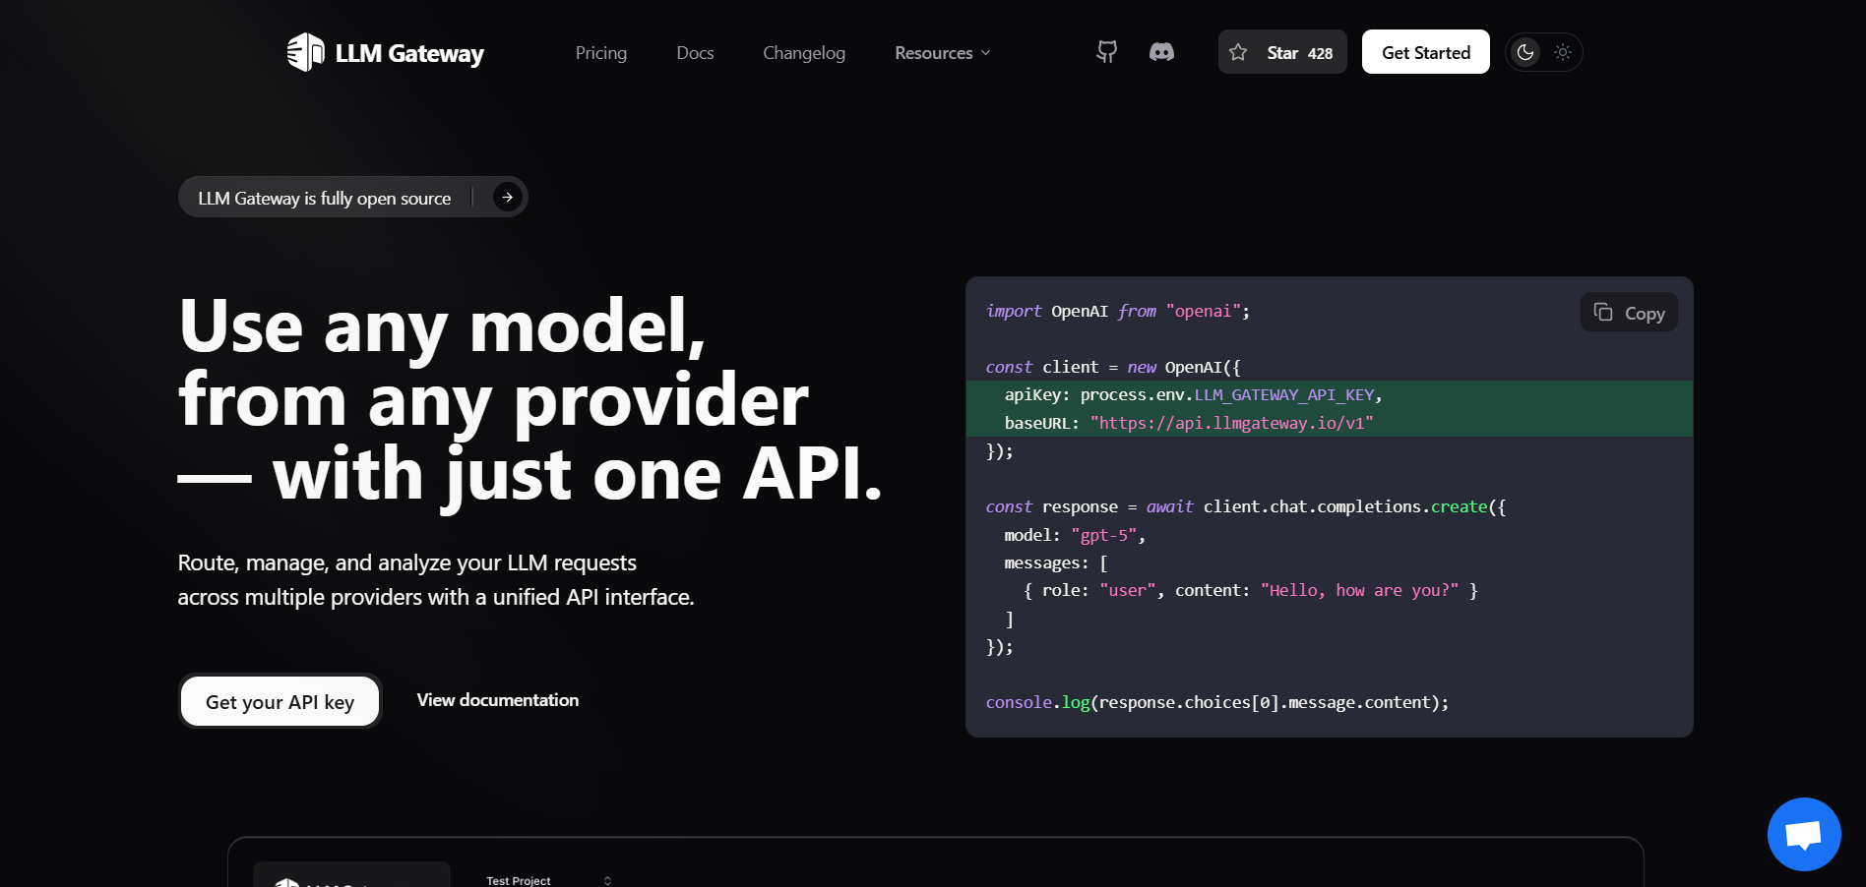Switch to light mode sun icon
Viewport: 1866px width, 887px height.
pos(1563,52)
